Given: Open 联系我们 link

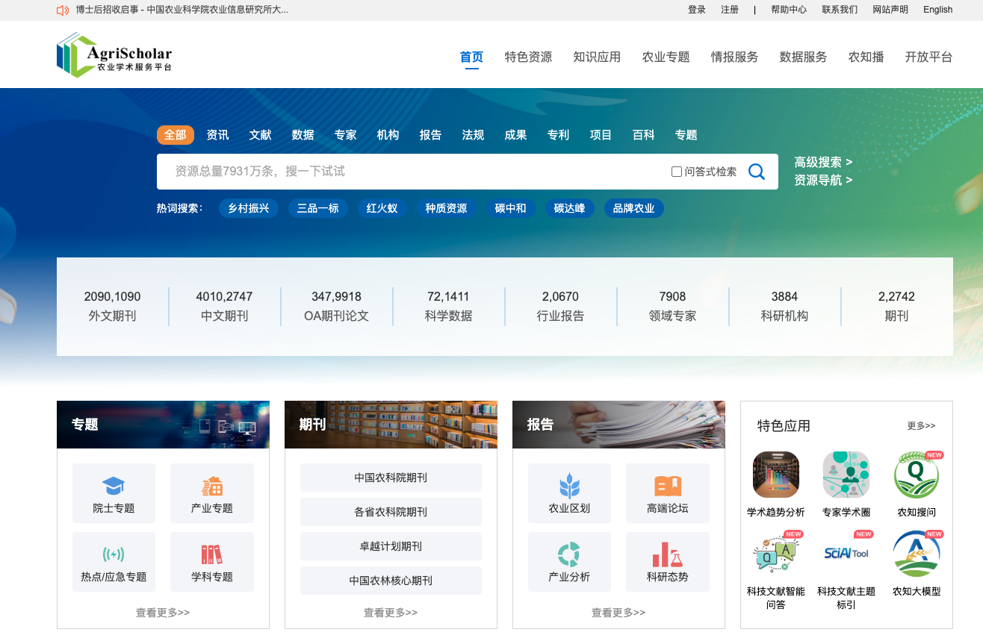Looking at the screenshot, I should tap(840, 10).
